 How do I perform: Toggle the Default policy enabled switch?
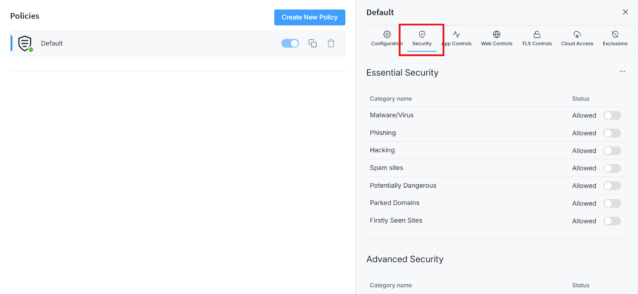290,43
